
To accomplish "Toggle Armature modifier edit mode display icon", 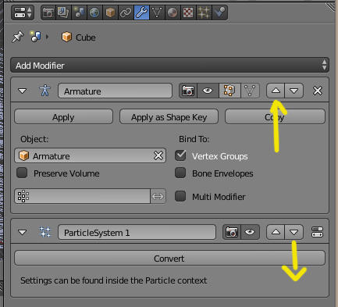I will point(229,91).
